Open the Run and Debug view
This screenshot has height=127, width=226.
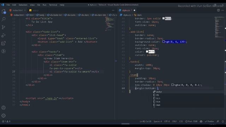pyautogui.click(x=4, y=35)
